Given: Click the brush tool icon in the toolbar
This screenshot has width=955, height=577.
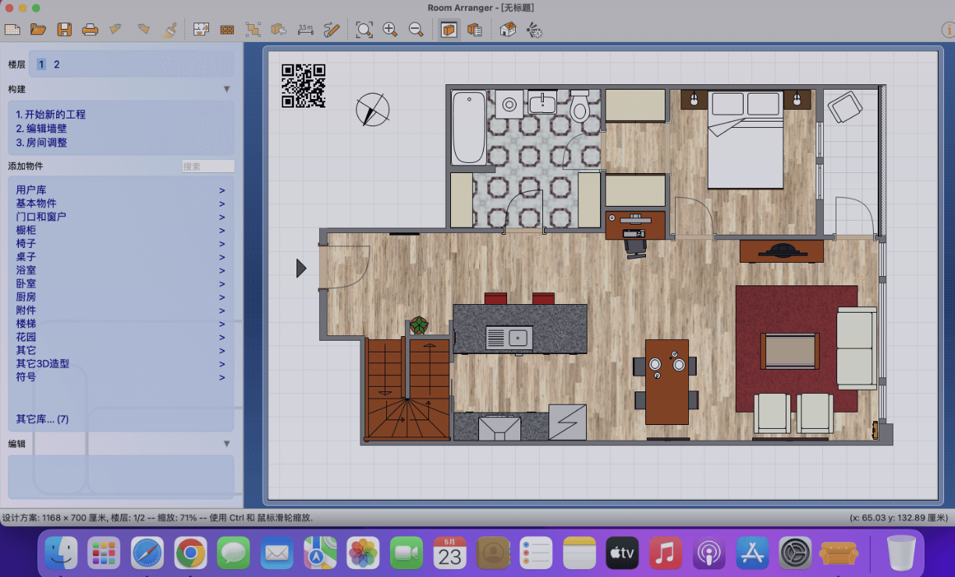Looking at the screenshot, I should click(169, 30).
